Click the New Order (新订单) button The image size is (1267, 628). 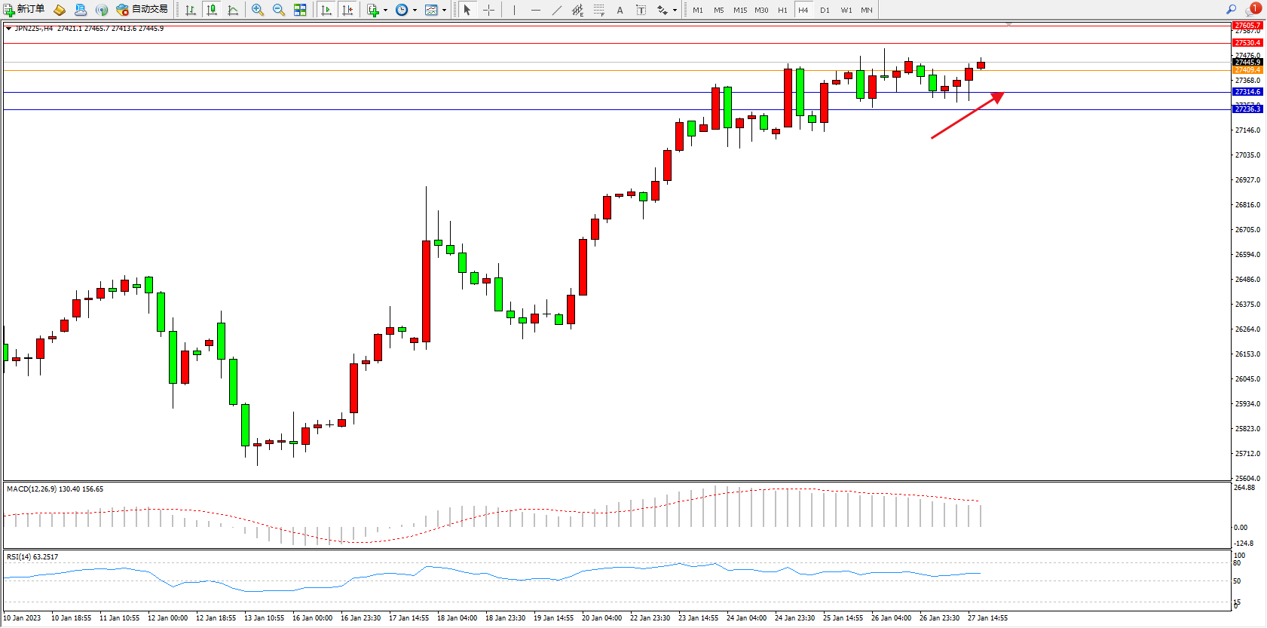click(x=24, y=10)
